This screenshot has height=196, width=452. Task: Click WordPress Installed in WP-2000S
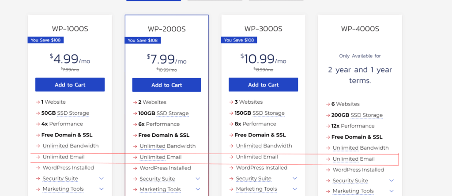(166, 168)
